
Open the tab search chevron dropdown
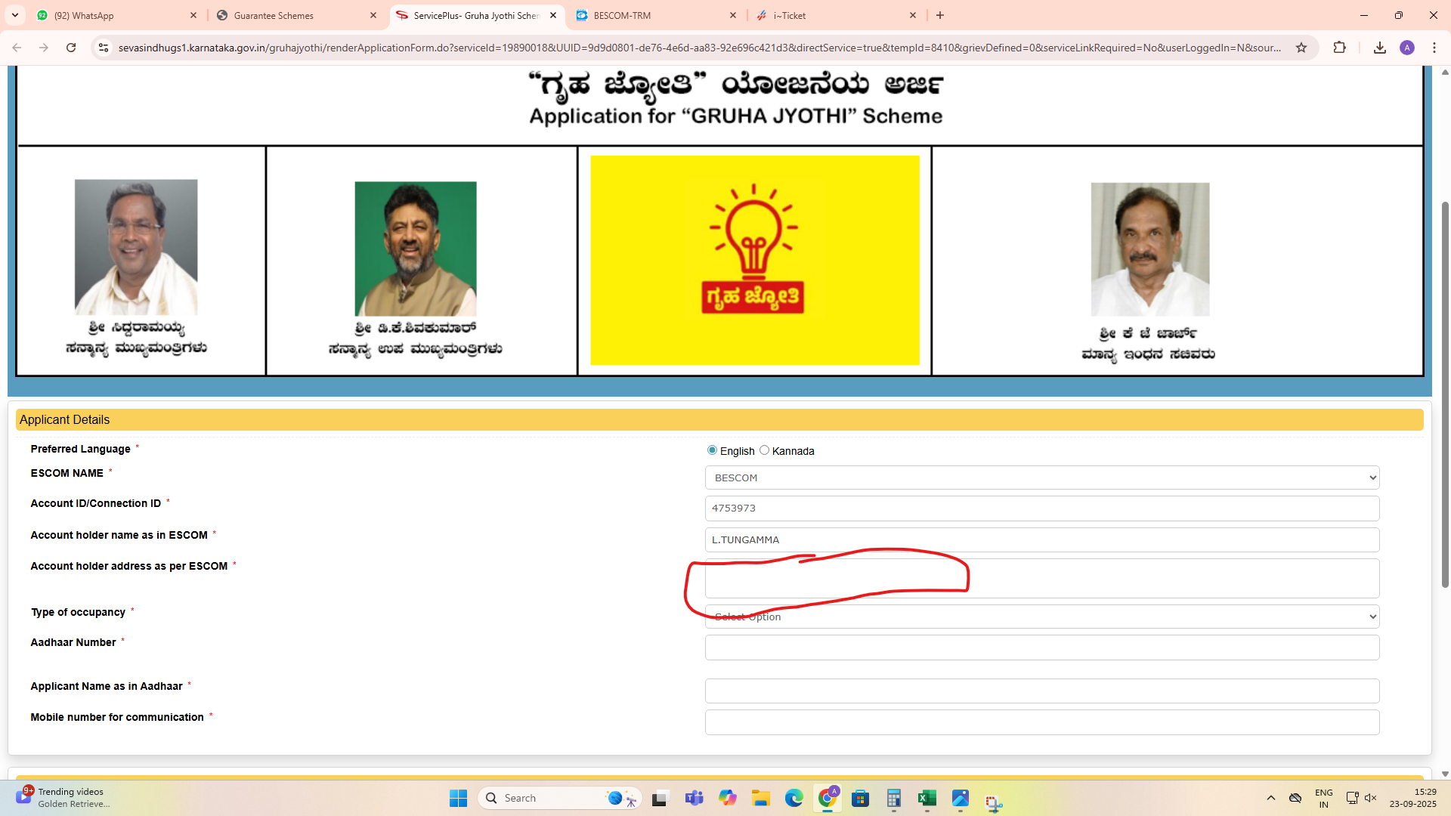click(15, 15)
